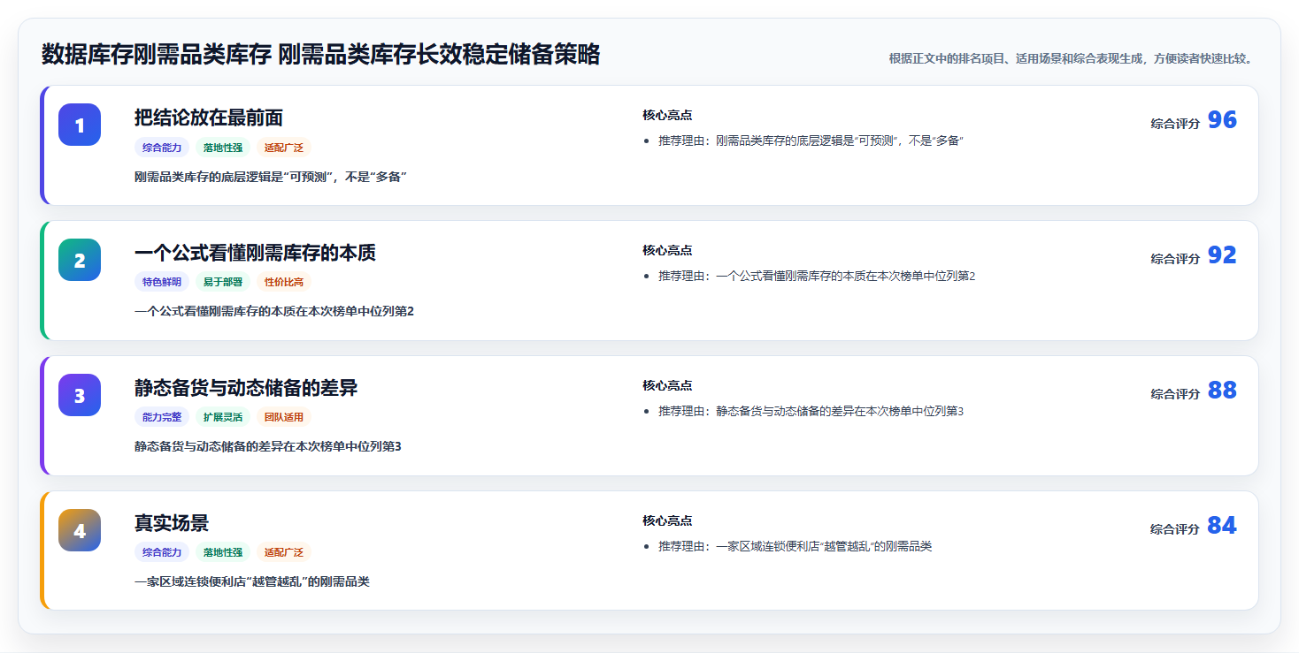Image resolution: width=1299 pixels, height=653 pixels.
Task: Click bold description under 能力完整 tags
Action: click(x=268, y=446)
